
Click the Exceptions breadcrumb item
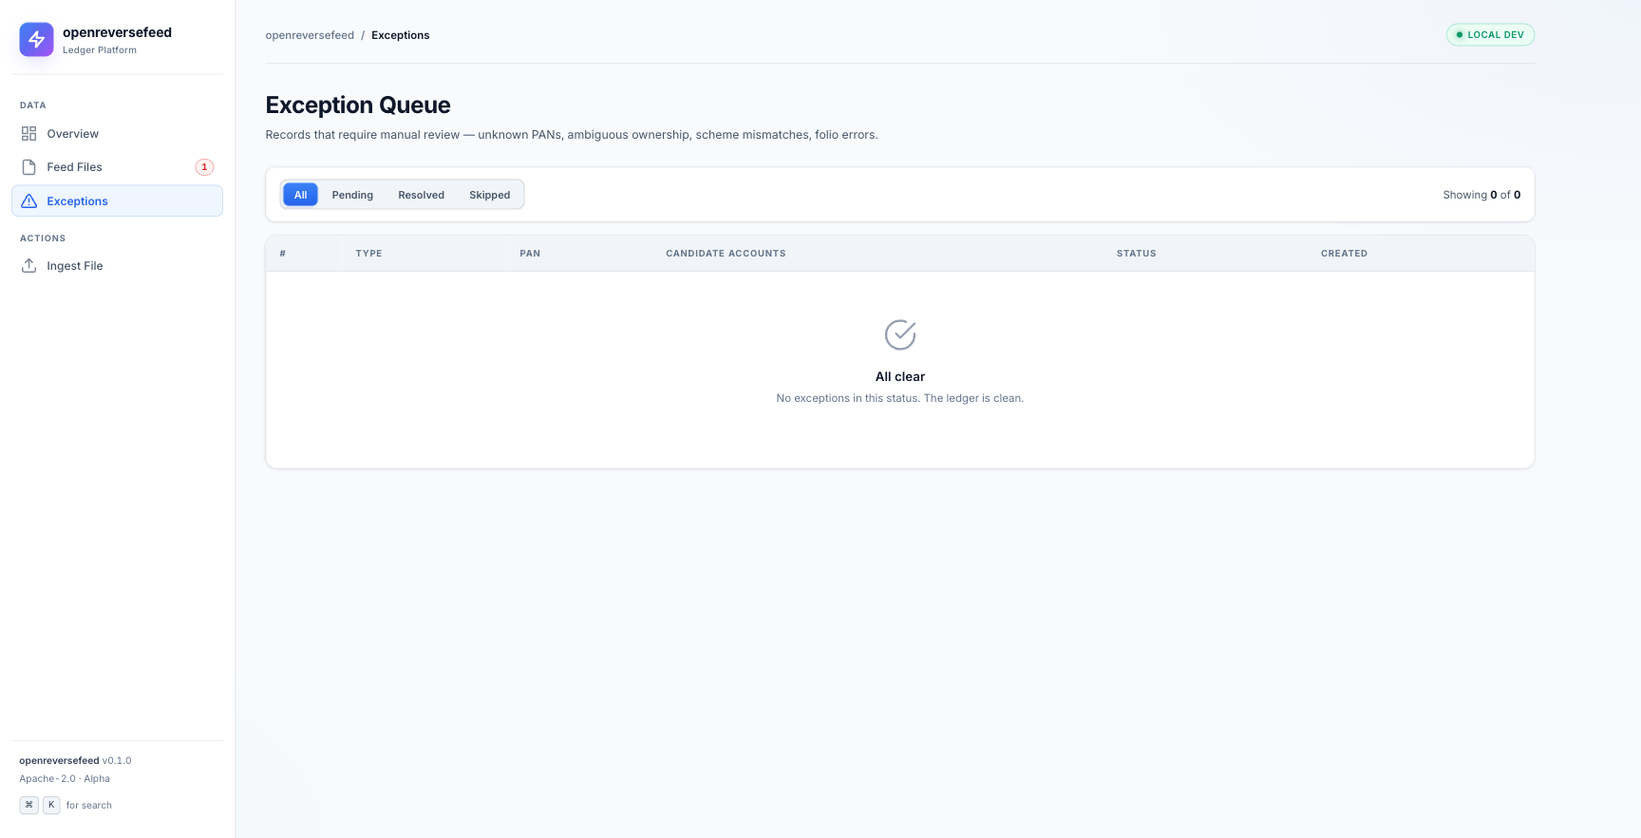pyautogui.click(x=400, y=35)
